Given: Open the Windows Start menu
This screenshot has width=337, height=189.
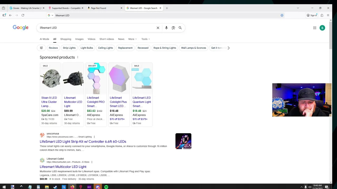Looking at the screenshot, I should 4,187.
